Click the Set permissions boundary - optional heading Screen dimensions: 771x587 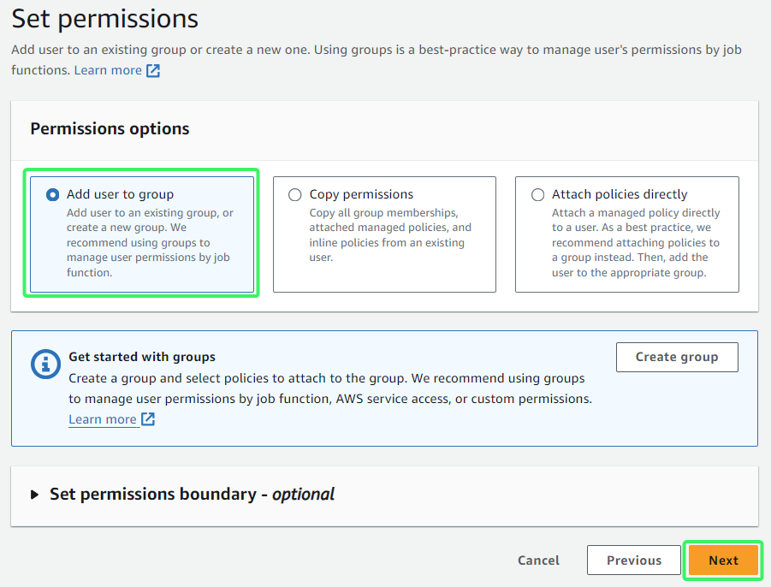click(192, 494)
